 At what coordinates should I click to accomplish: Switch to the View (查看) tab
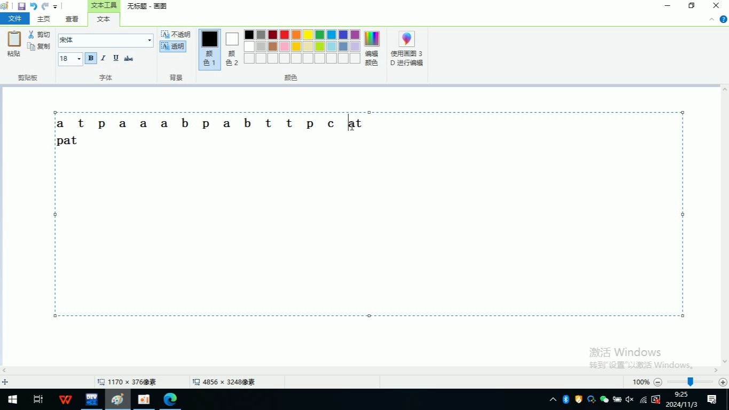click(72, 19)
